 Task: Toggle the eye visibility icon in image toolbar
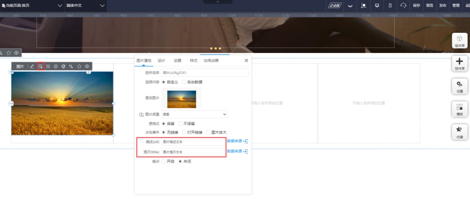[87, 67]
